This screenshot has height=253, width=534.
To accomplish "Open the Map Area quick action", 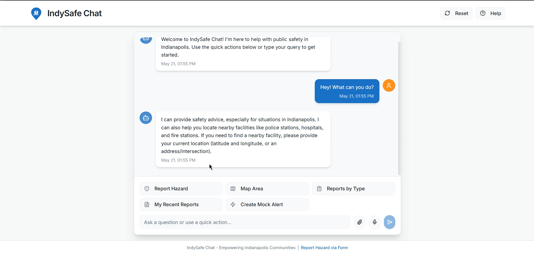I will [267, 189].
